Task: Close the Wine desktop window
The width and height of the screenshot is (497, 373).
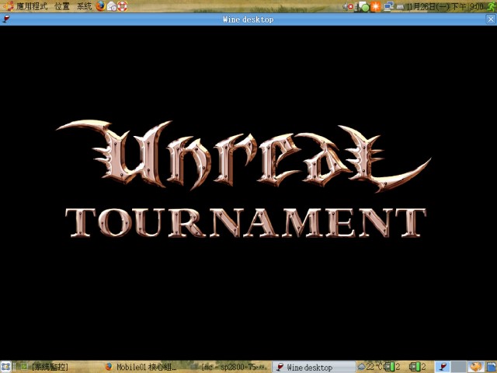Action: tap(491, 19)
